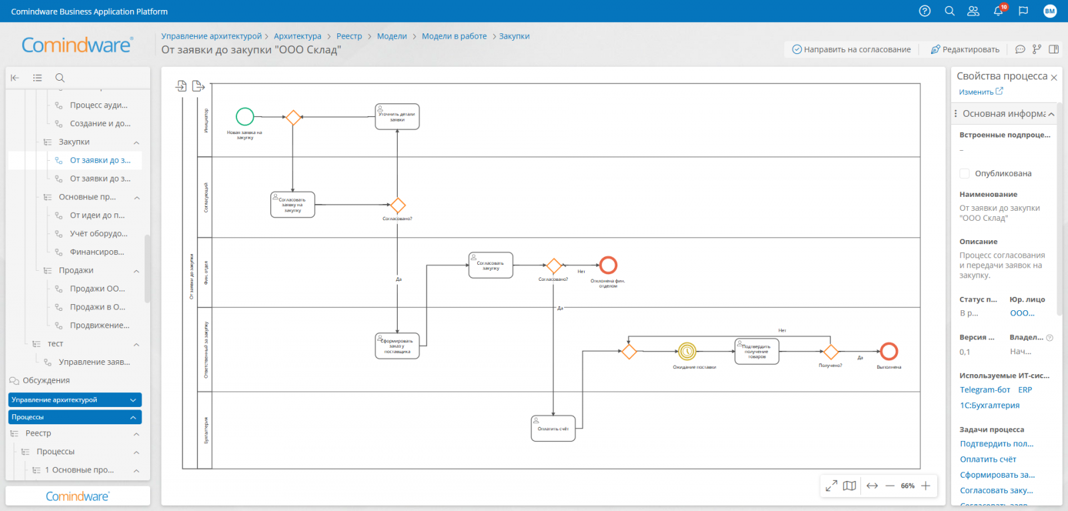
Task: Click the Направить на согласование button
Action: [851, 49]
